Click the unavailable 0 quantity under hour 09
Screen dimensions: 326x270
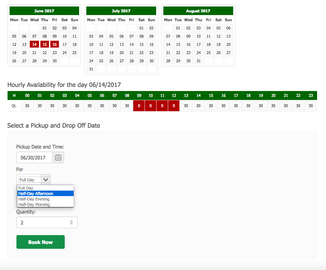tap(139, 106)
